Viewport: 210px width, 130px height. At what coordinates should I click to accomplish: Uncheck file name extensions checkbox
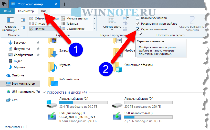138,24
